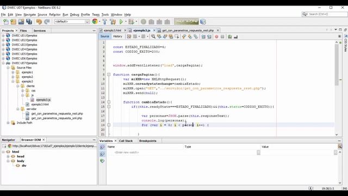
Task: Click the Open Project icon
Action: coord(21,22)
